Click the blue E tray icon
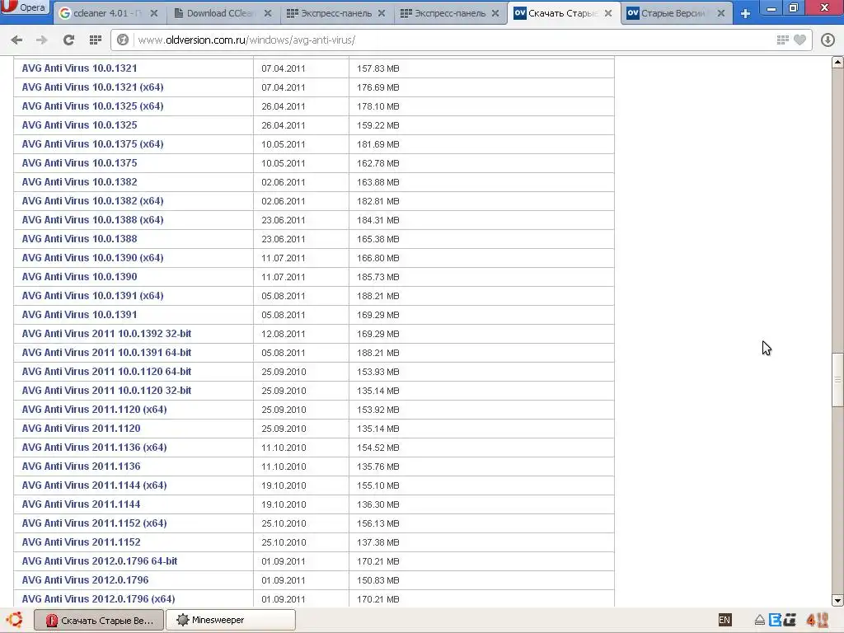844x633 pixels. point(775,620)
